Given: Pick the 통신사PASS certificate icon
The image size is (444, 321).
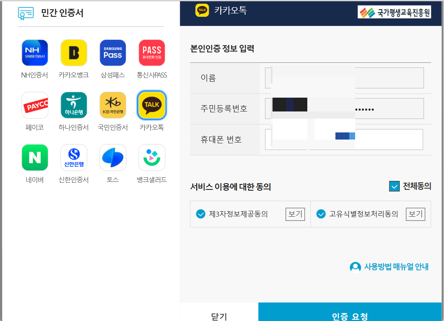Looking at the screenshot, I should [152, 53].
